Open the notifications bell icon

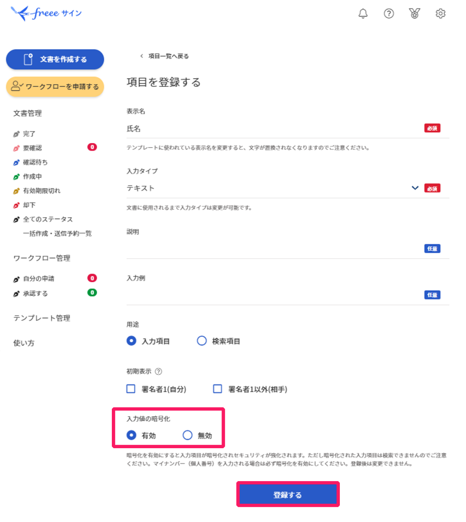point(363,14)
